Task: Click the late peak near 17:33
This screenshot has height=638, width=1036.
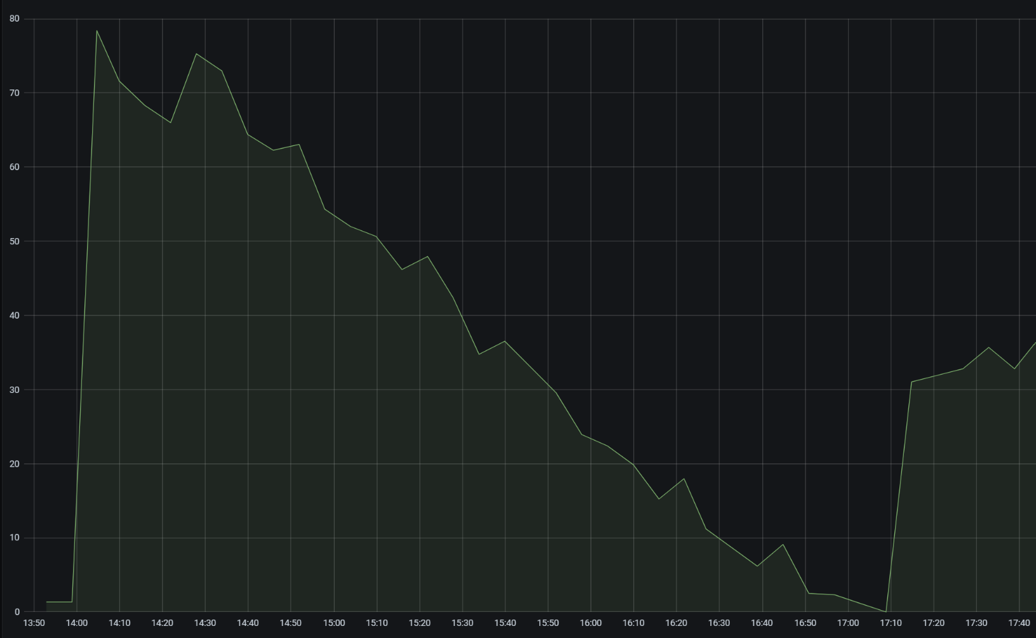Action: click(988, 347)
